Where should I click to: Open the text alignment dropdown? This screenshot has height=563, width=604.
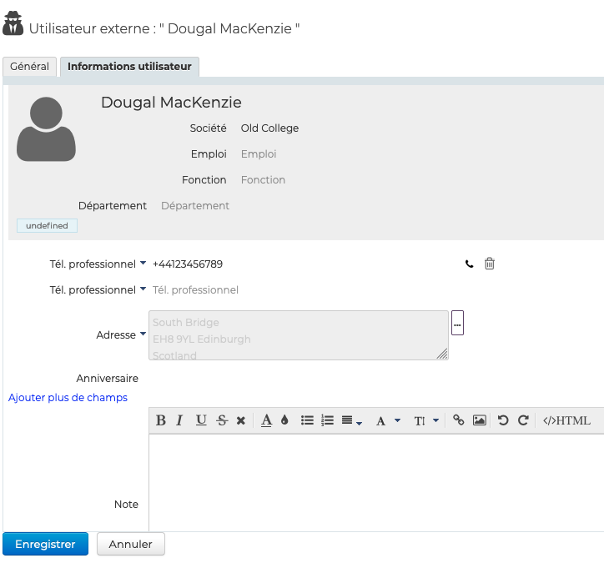coord(351,421)
